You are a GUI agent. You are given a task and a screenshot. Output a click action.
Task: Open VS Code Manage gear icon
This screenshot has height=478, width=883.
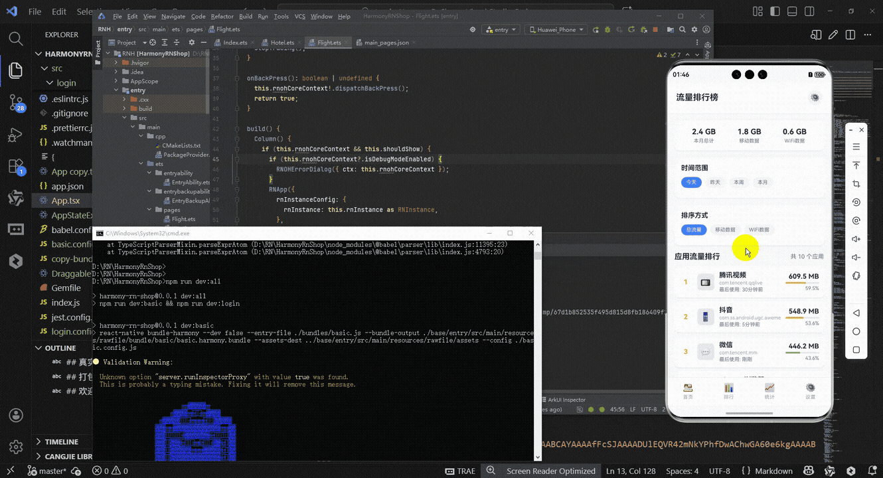click(x=16, y=447)
